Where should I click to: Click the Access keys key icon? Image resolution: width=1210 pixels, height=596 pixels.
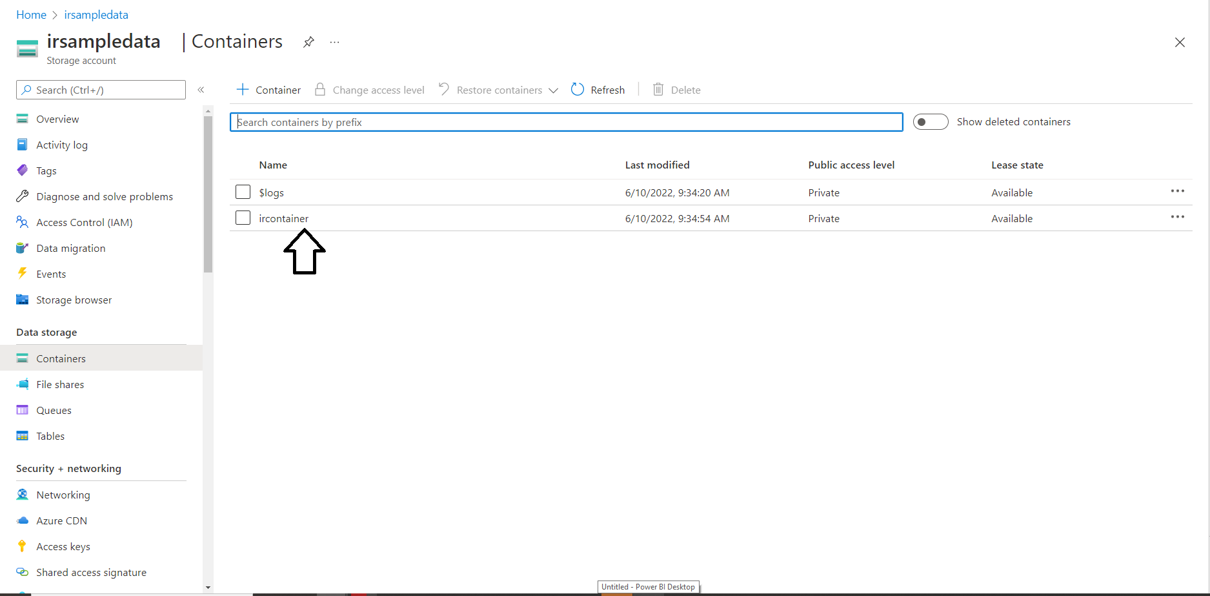(x=23, y=546)
